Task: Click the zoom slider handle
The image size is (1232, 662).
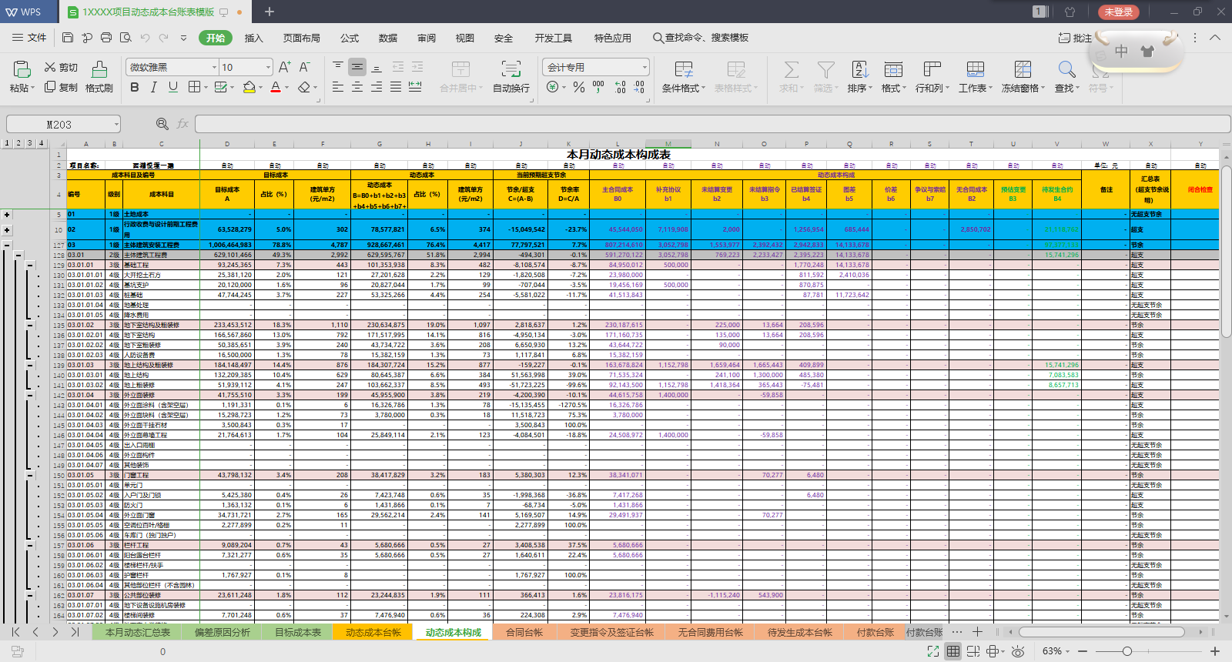Action: coord(1127,651)
